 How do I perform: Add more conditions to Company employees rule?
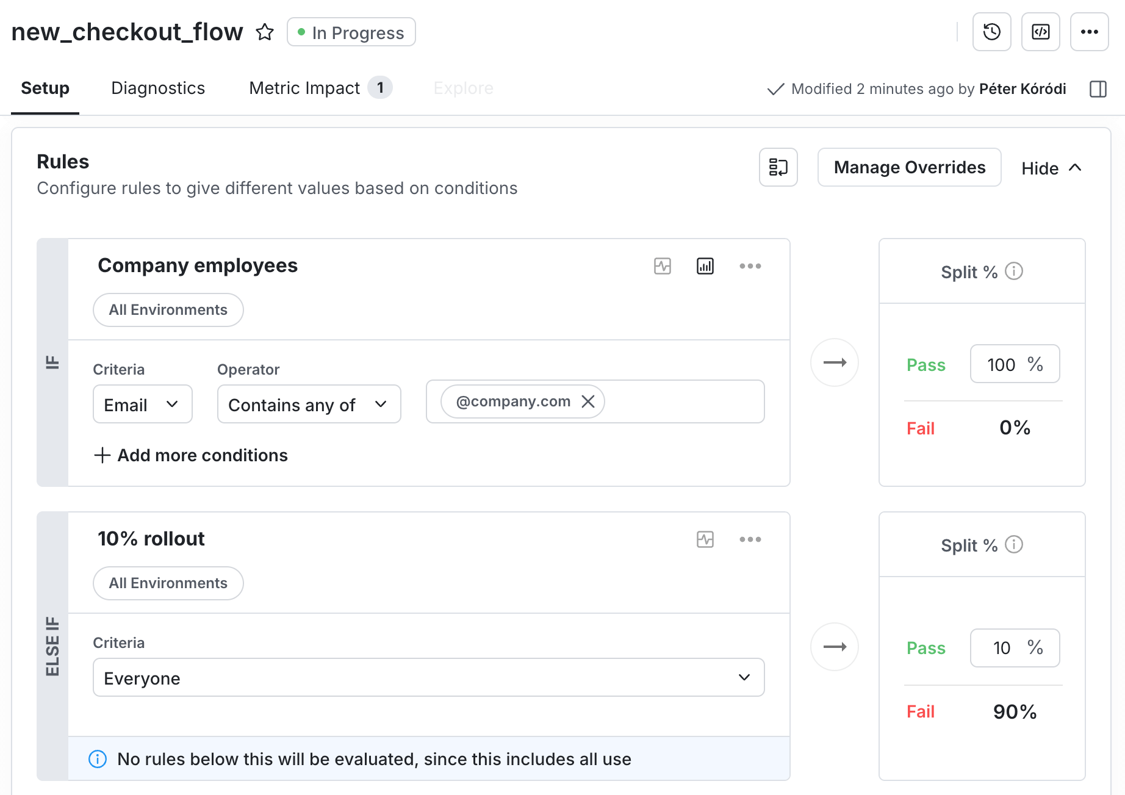pyautogui.click(x=190, y=455)
